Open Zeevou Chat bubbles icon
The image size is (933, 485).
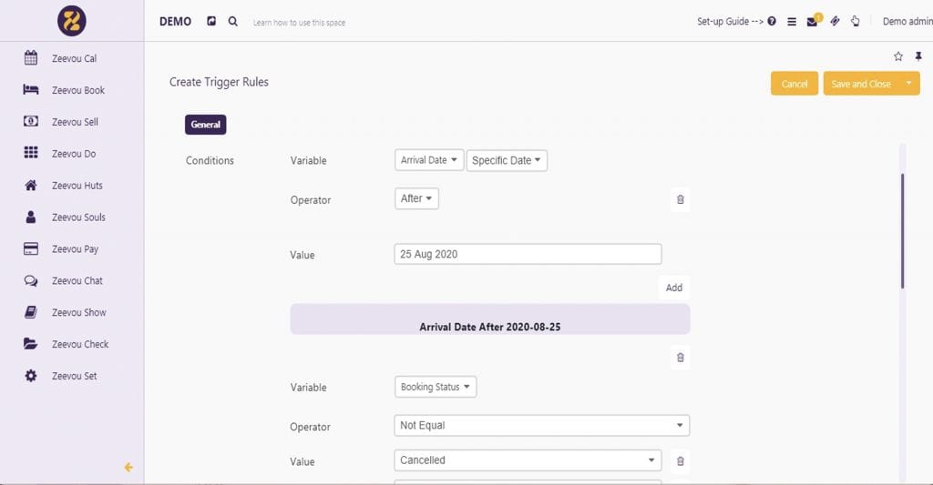[31, 280]
